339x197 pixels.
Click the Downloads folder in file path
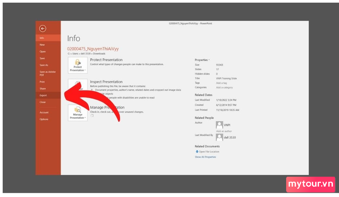point(99,54)
